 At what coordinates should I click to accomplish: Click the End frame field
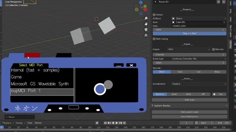tap(223, 123)
